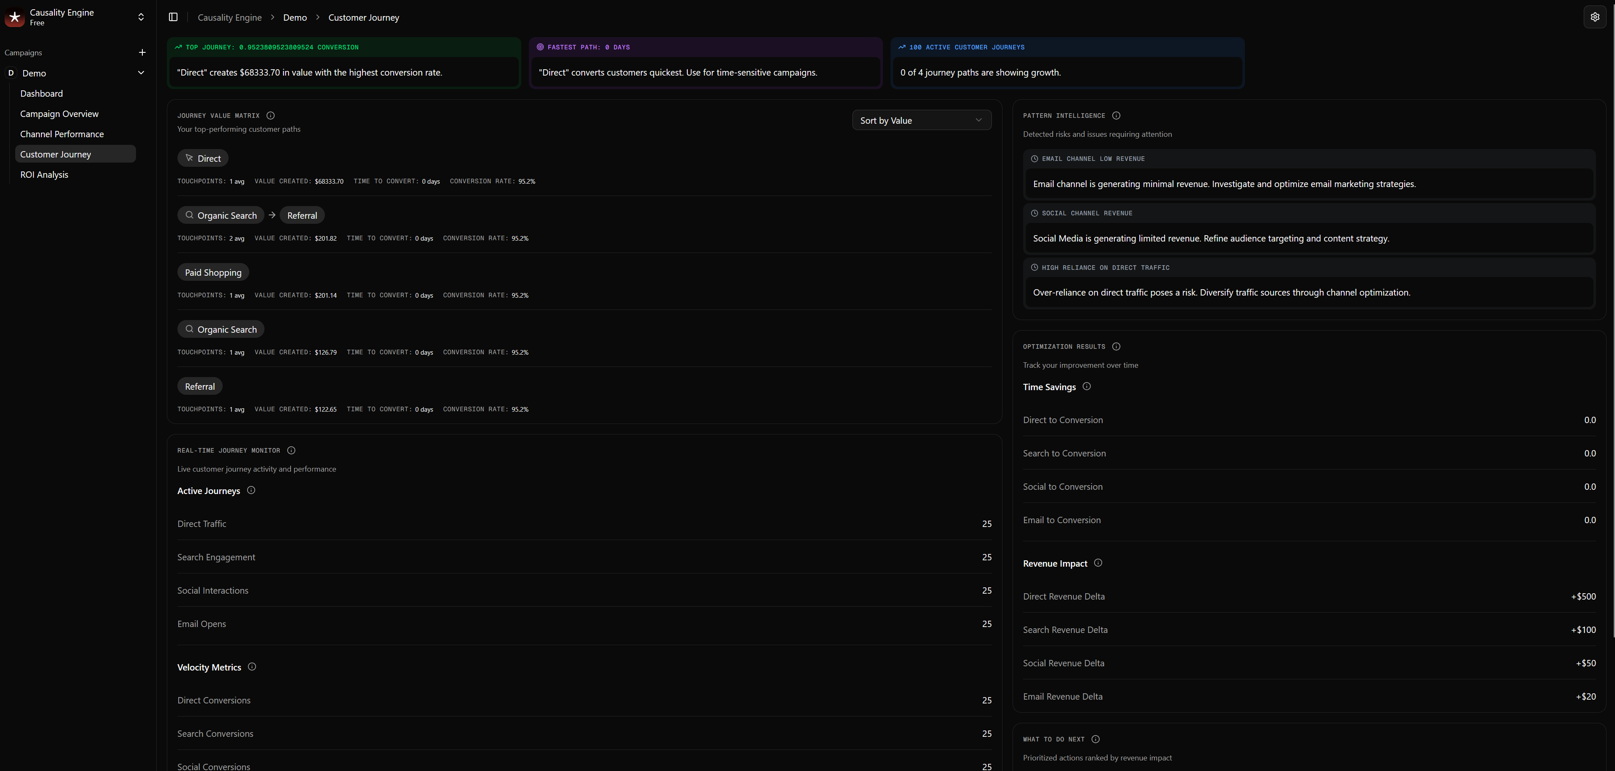Image resolution: width=1615 pixels, height=771 pixels.
Task: Click info icon next to Active Journeys
Action: [x=251, y=490]
